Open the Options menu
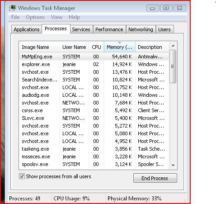This screenshot has width=216, height=204. (x=35, y=17)
